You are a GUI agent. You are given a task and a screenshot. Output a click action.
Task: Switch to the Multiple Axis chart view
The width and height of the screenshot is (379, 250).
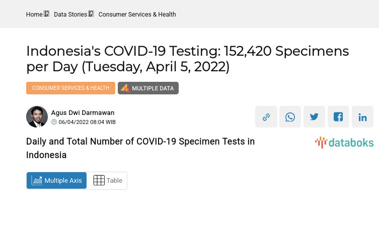56,181
